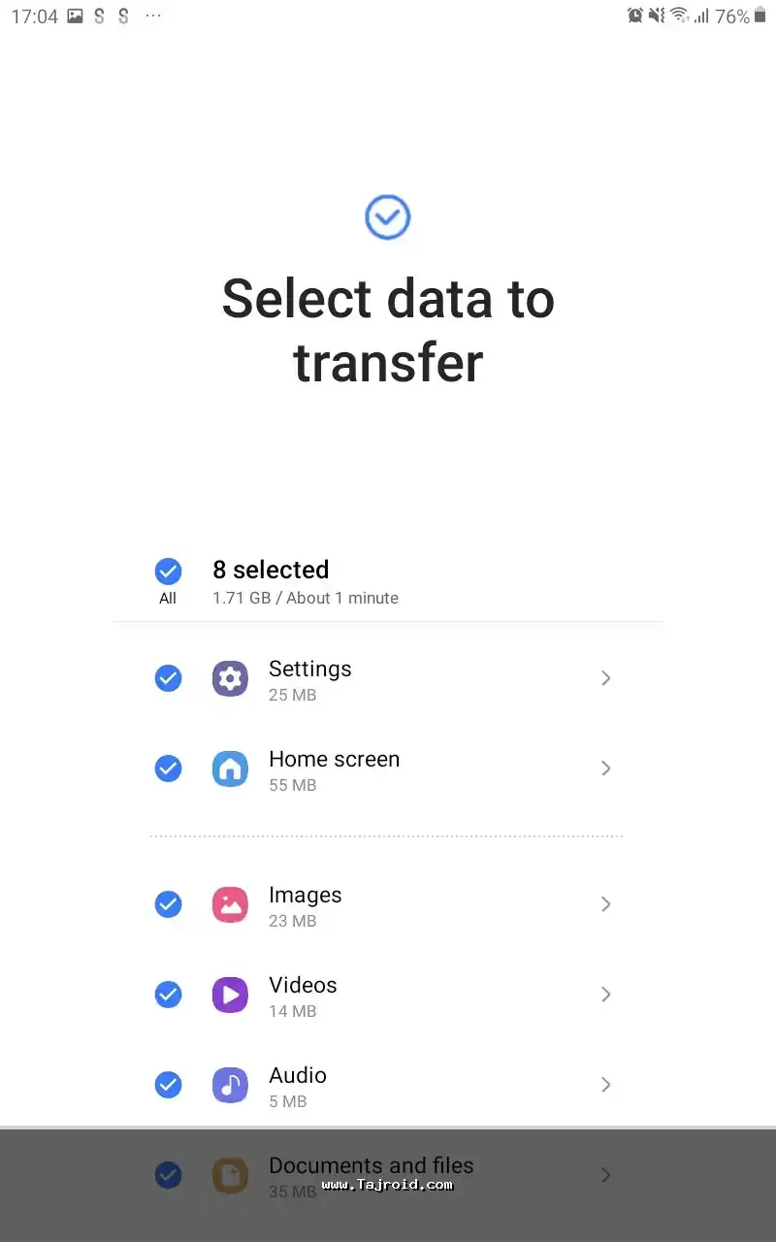This screenshot has width=776, height=1242.
Task: Click the Audio music note icon
Action: point(230,1085)
